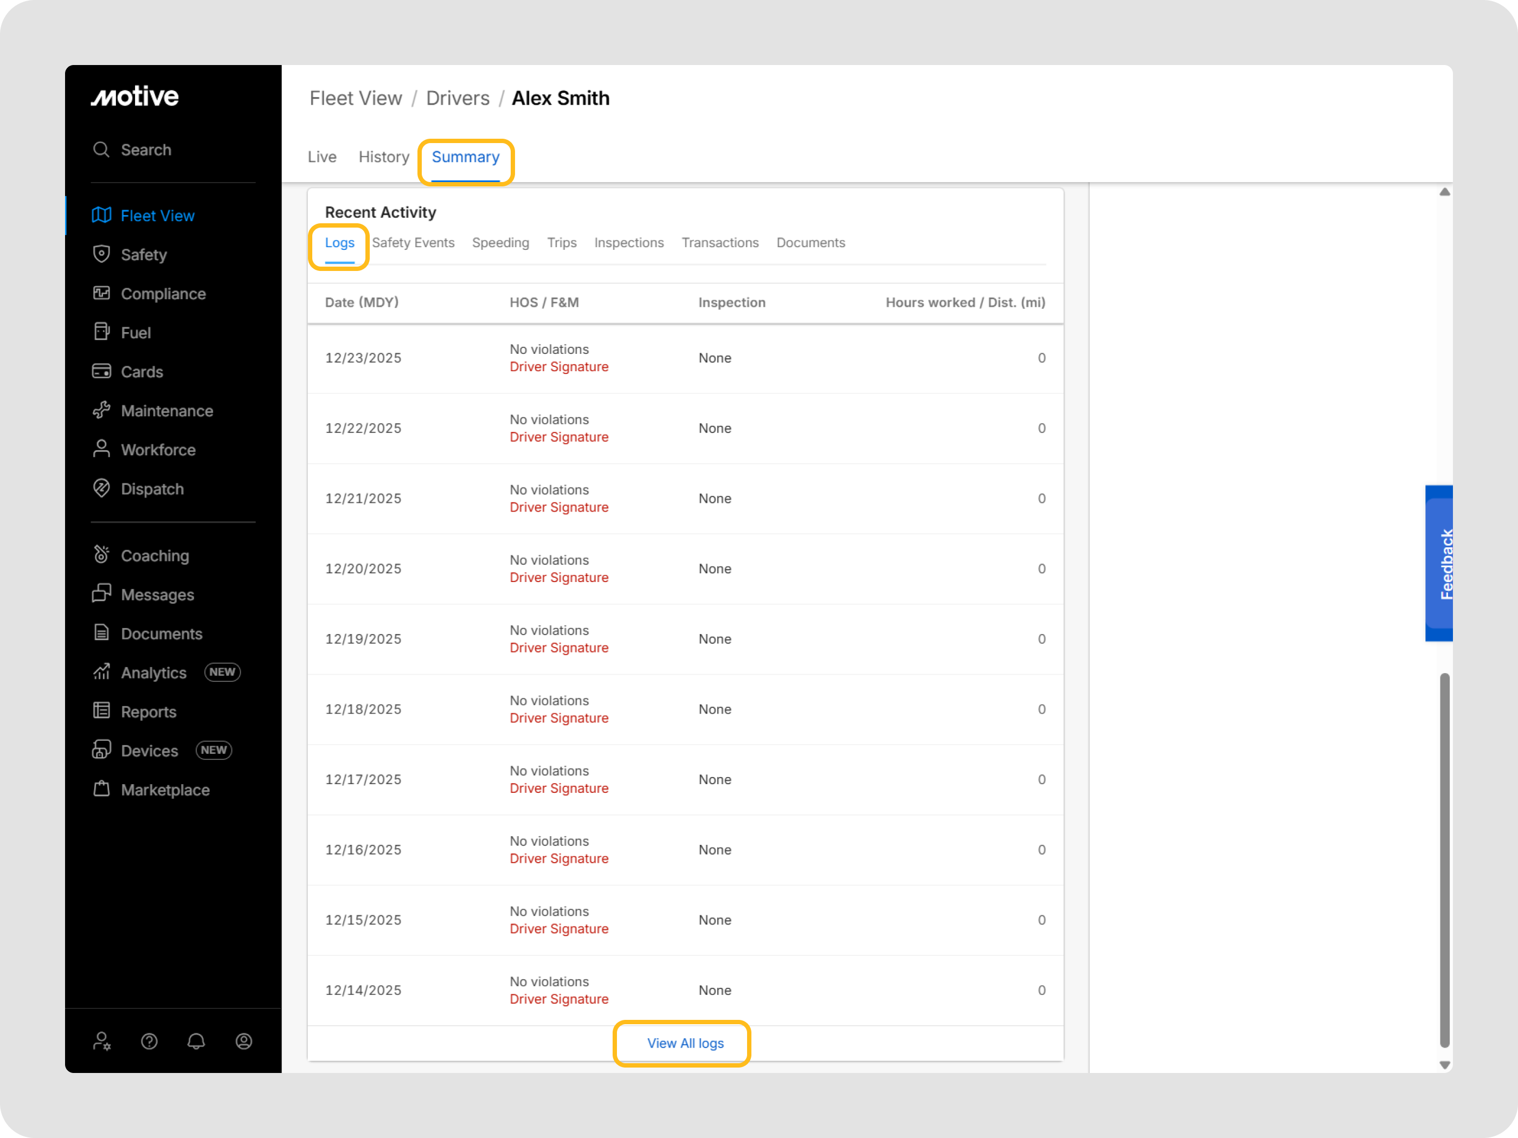Open notifications bell icon
Image resolution: width=1518 pixels, height=1138 pixels.
(x=196, y=1042)
